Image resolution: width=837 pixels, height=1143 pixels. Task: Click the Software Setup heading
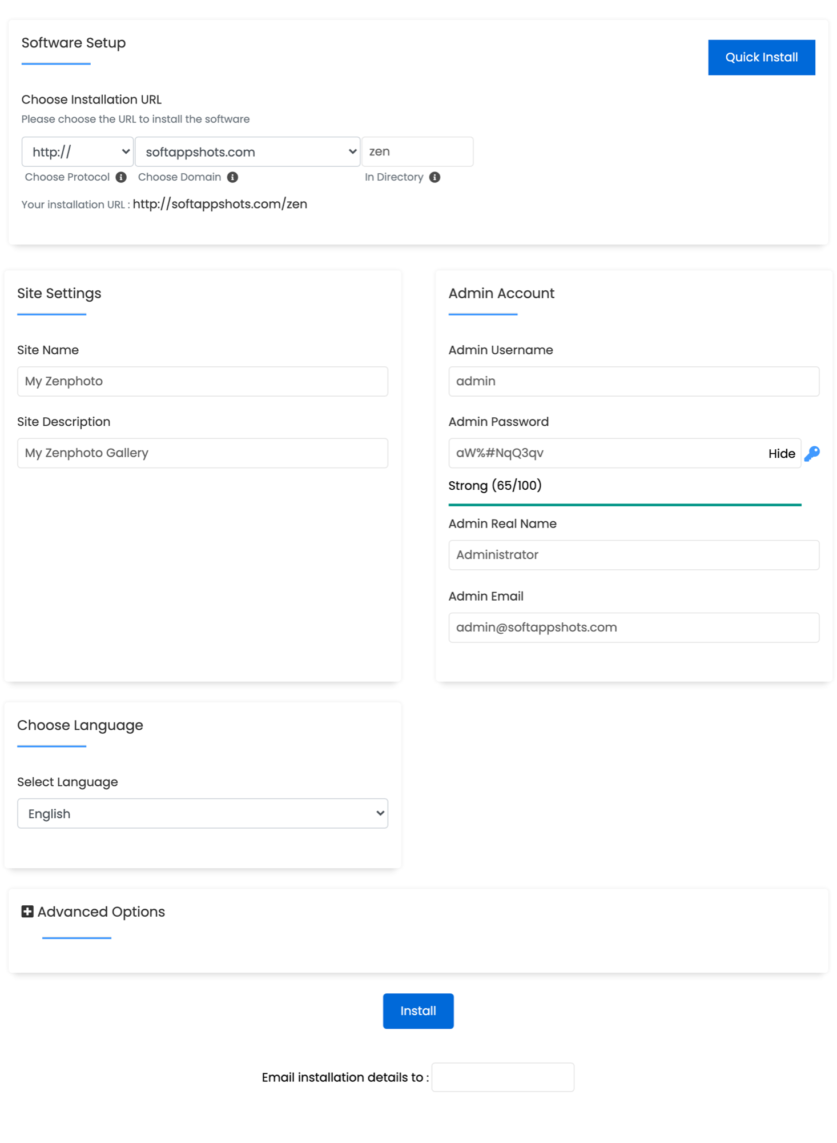pos(74,43)
